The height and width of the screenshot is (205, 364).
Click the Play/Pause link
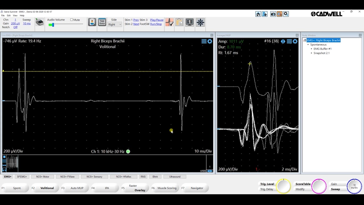(x=157, y=20)
